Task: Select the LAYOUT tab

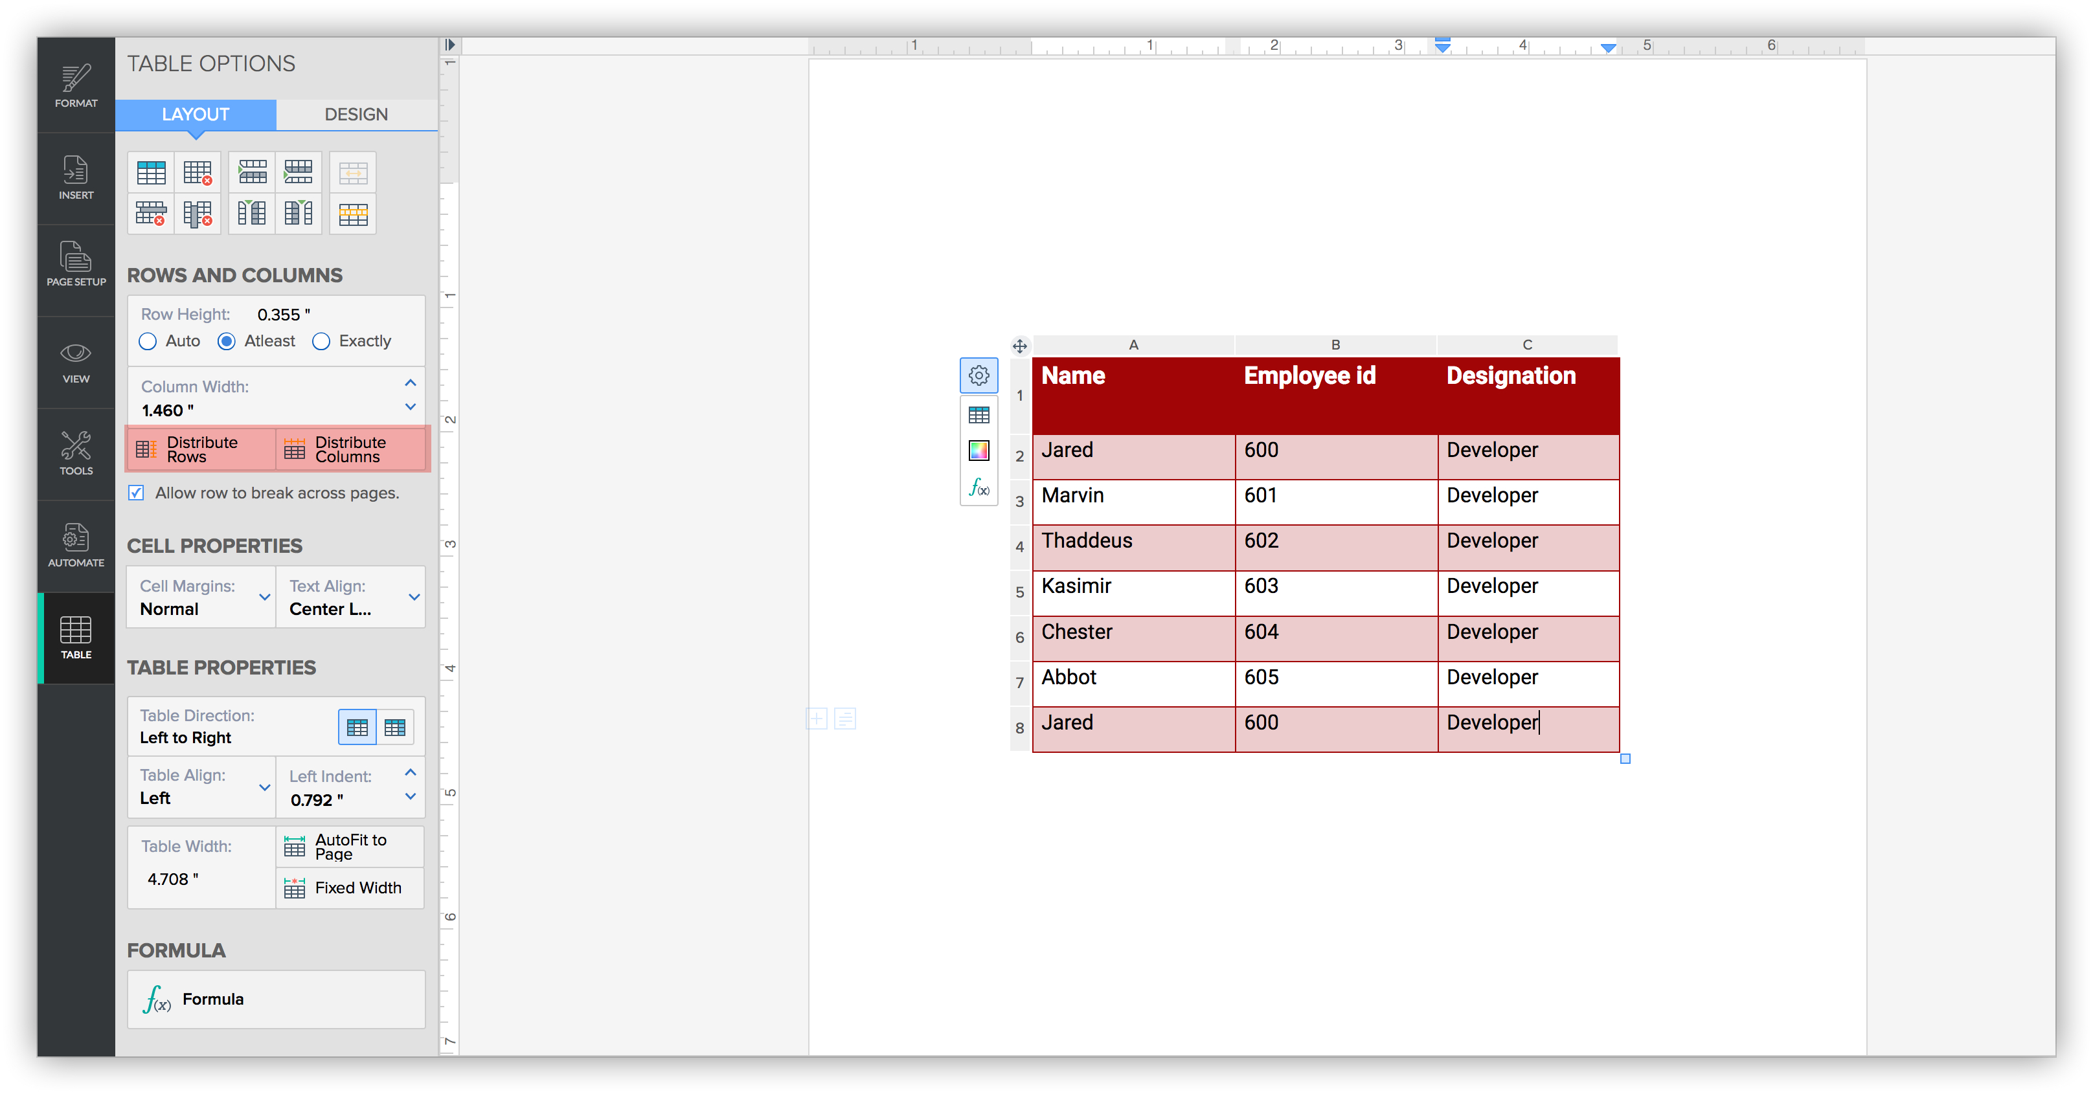Action: pyautogui.click(x=198, y=113)
